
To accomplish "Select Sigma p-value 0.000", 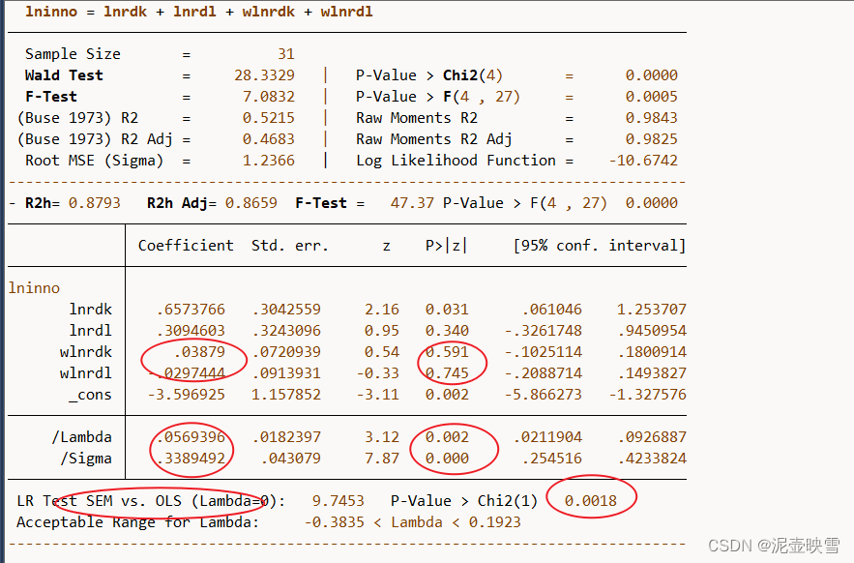I will (447, 458).
